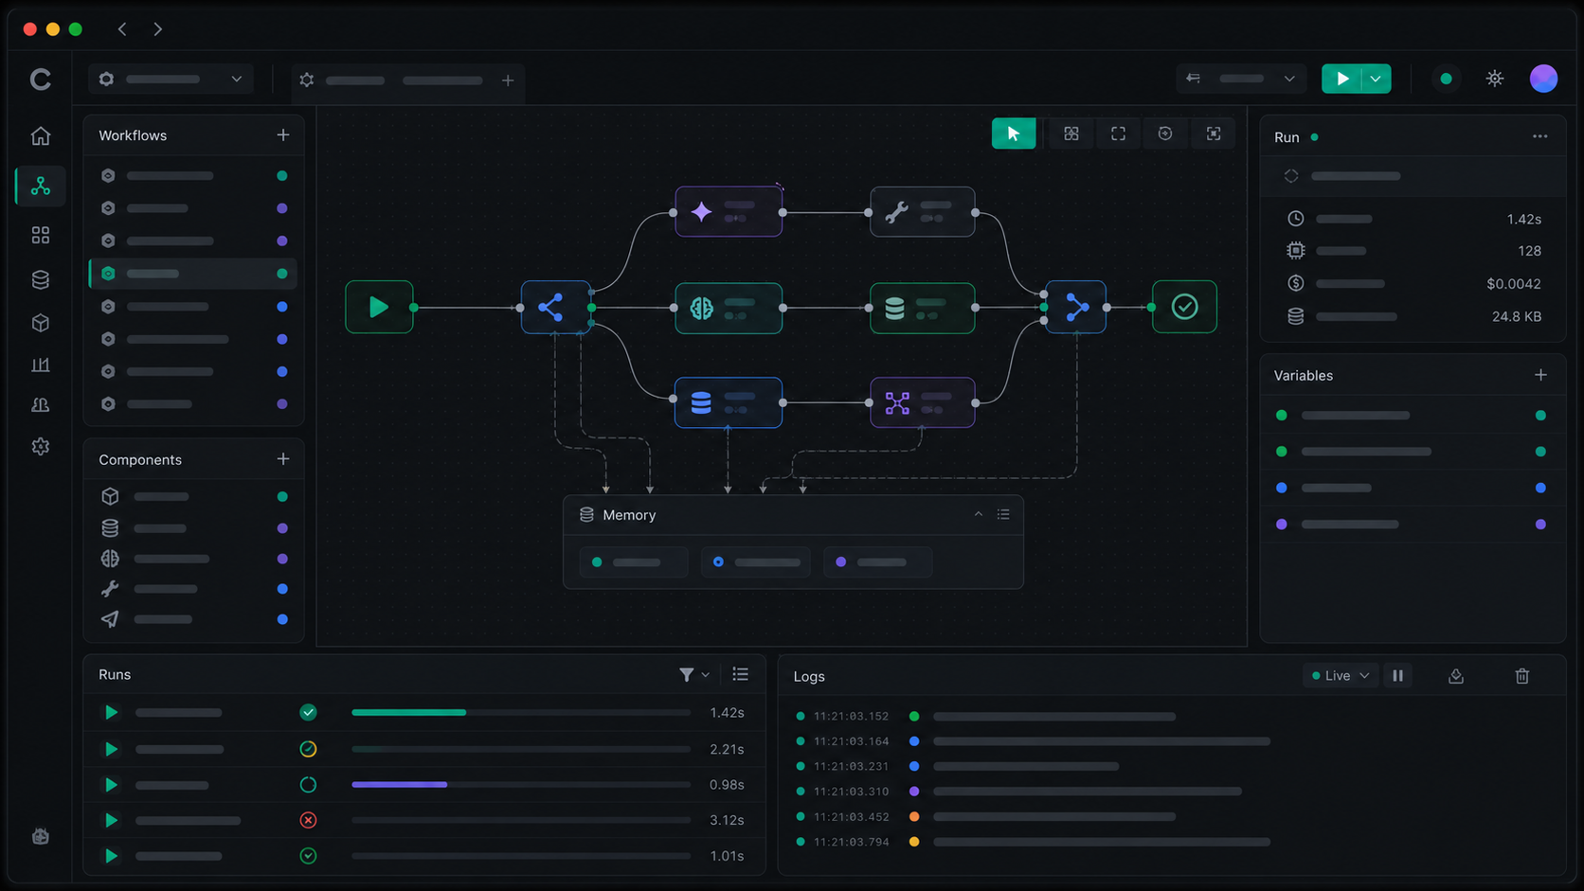1584x891 pixels.
Task: Click the grid layout tool on the canvas toolbar
Action: tap(1071, 134)
